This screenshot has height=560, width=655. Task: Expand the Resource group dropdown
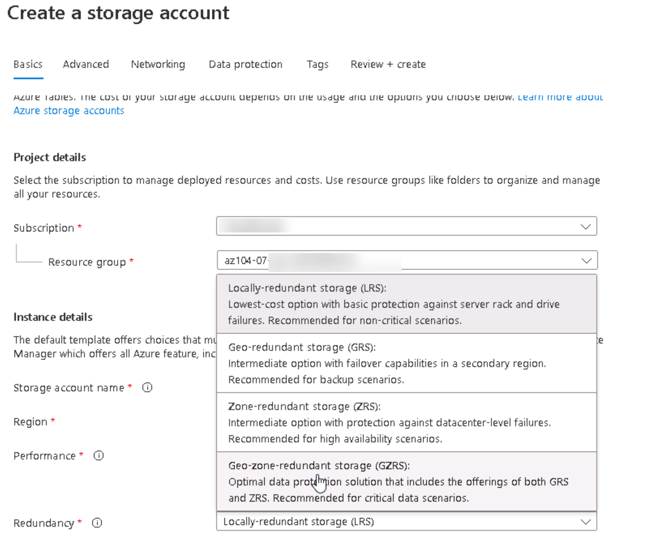click(x=405, y=261)
